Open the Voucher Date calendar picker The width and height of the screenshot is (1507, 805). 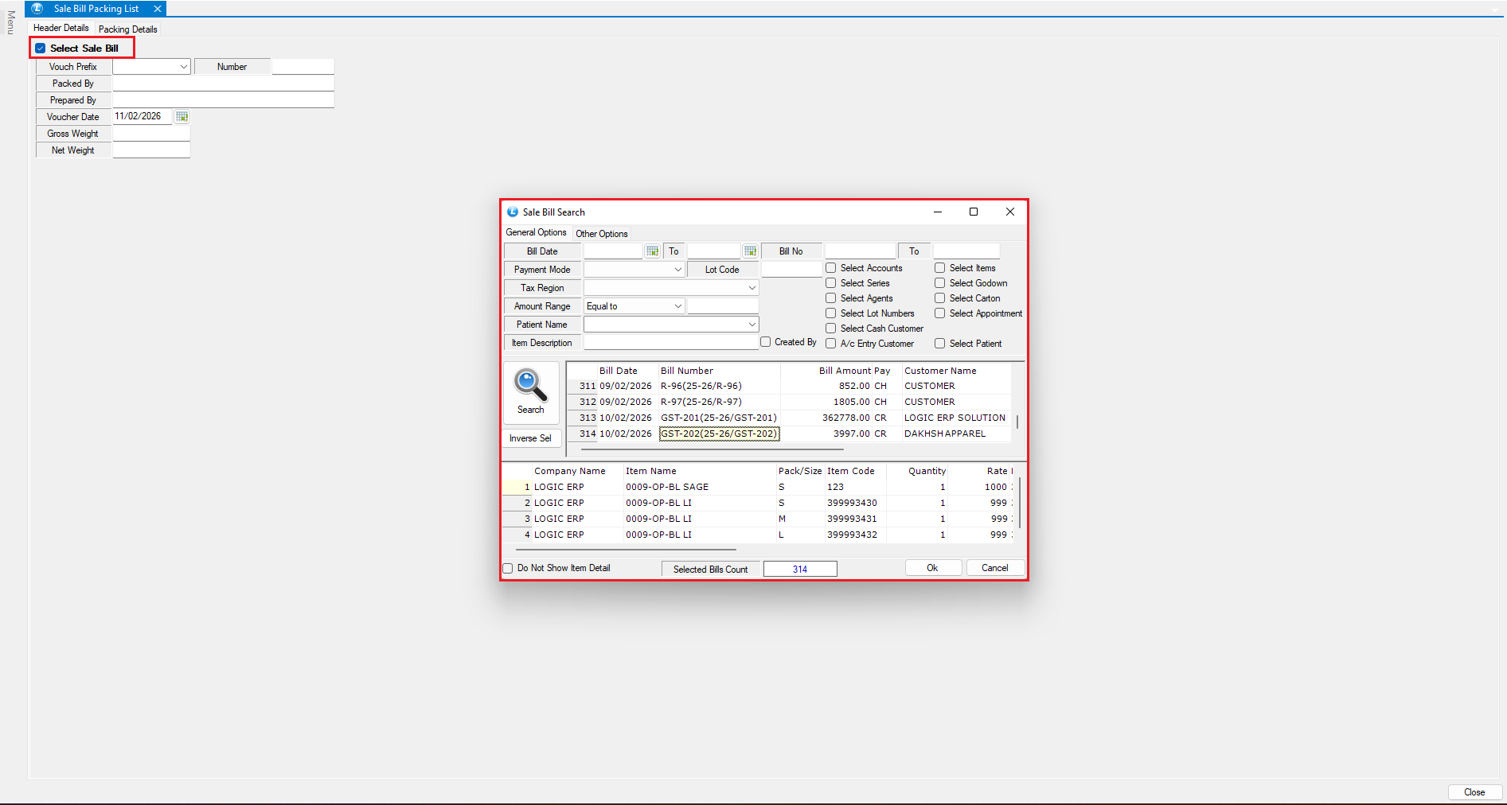click(x=182, y=117)
